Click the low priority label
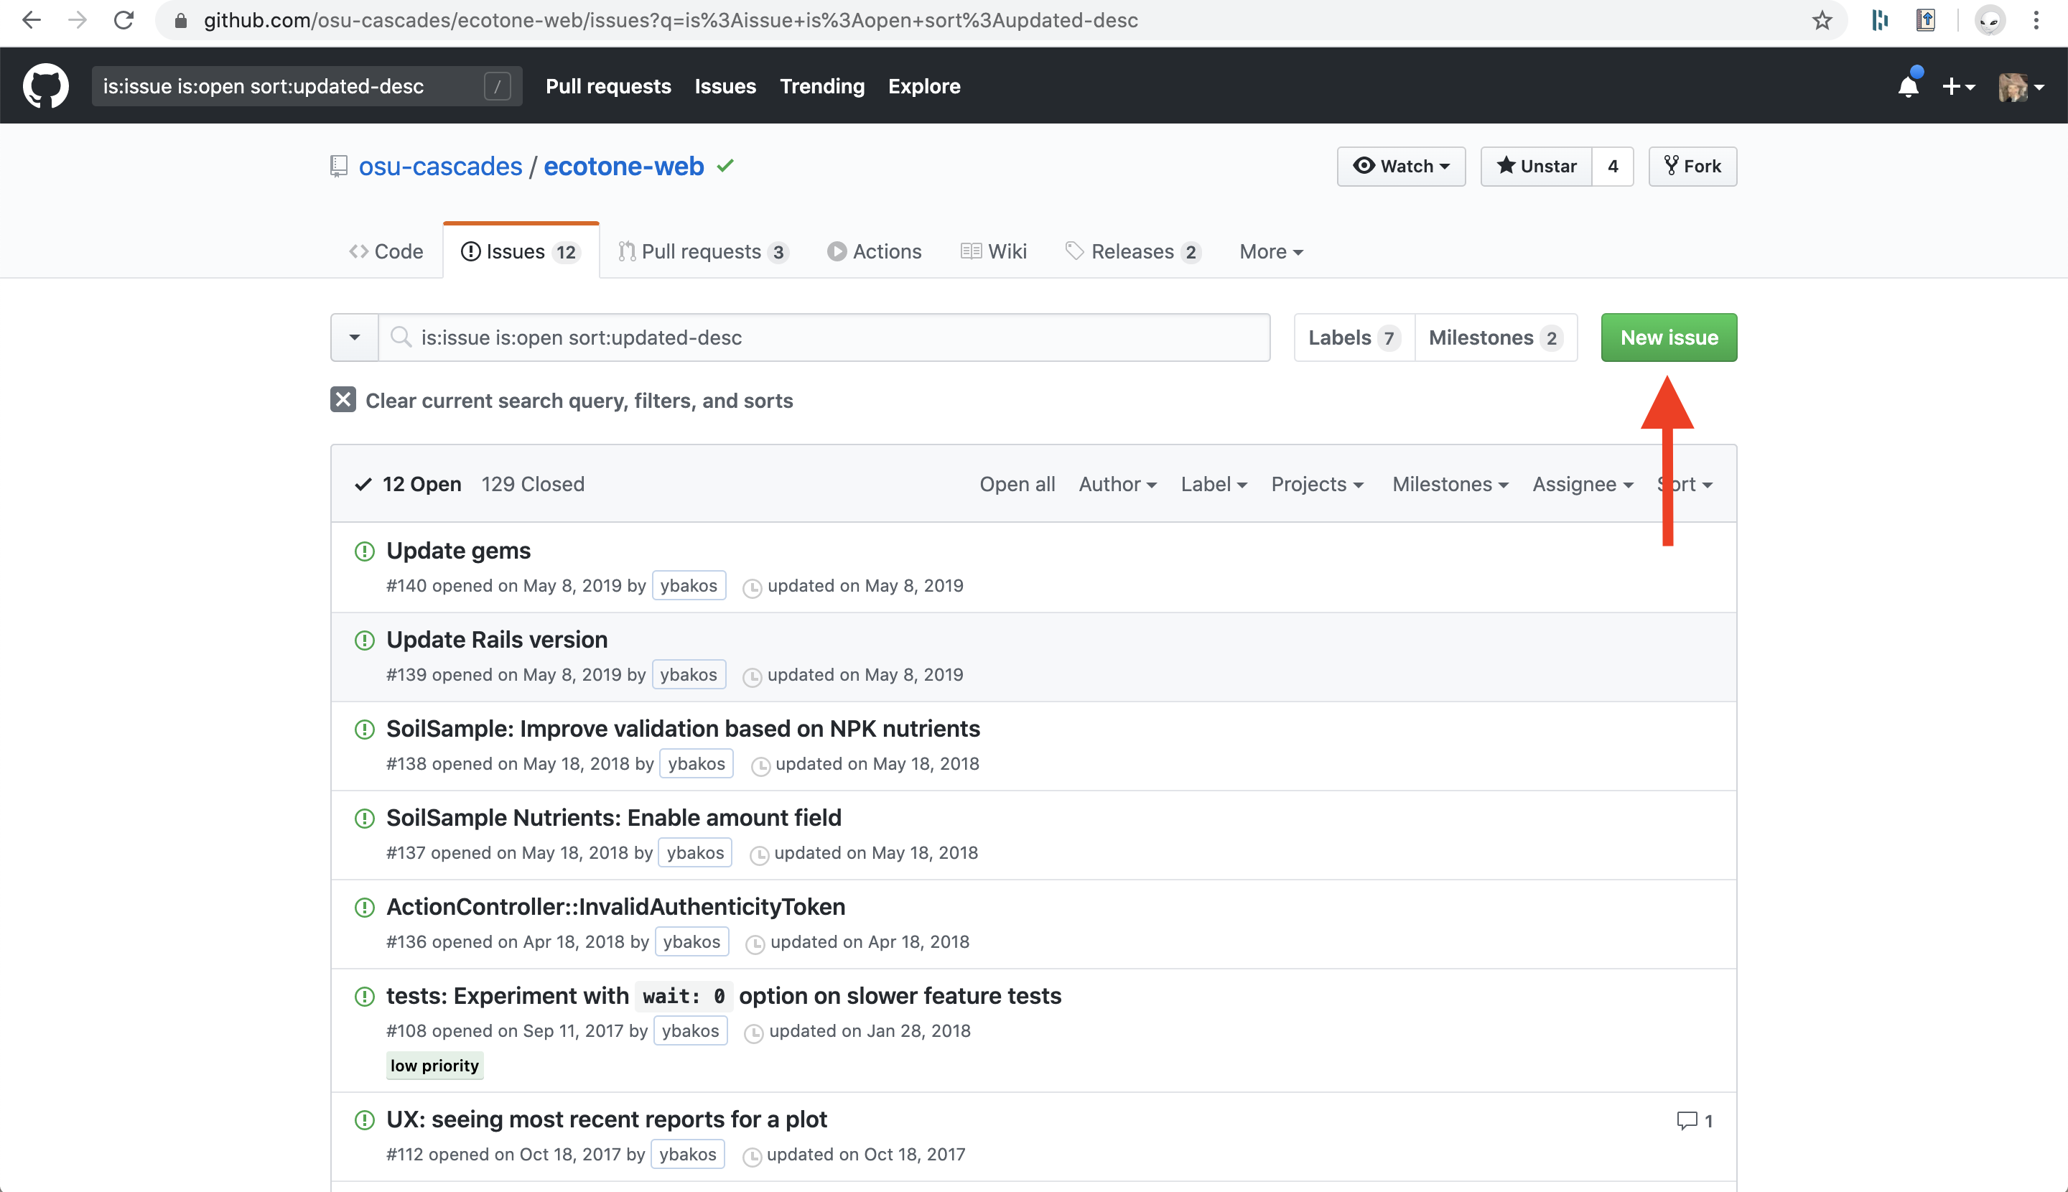This screenshot has height=1192, width=2068. click(x=434, y=1065)
